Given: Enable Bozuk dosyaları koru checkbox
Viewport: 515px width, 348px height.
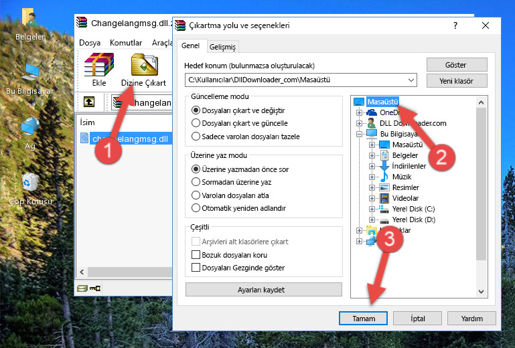Looking at the screenshot, I should (x=196, y=255).
